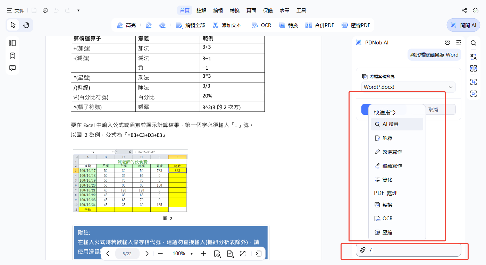The height and width of the screenshot is (265, 486).
Task: Select the hand pan tool
Action: [x=26, y=25]
